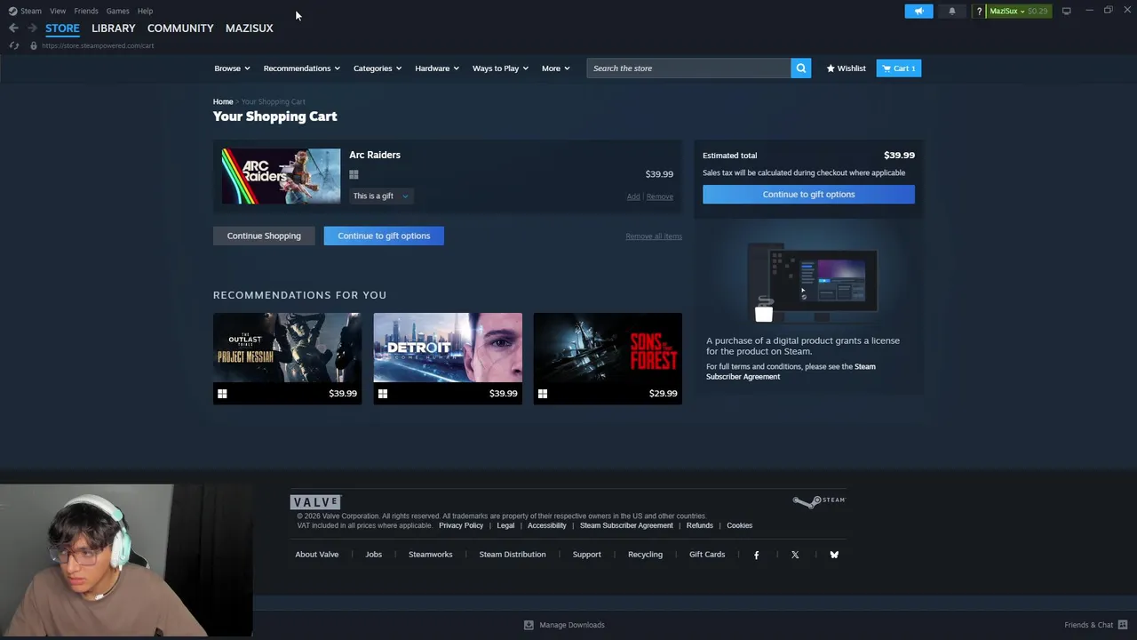The width and height of the screenshot is (1137, 640).
Task: Open the Steam Subscriber Agreement link in sidebar
Action: pyautogui.click(x=791, y=372)
